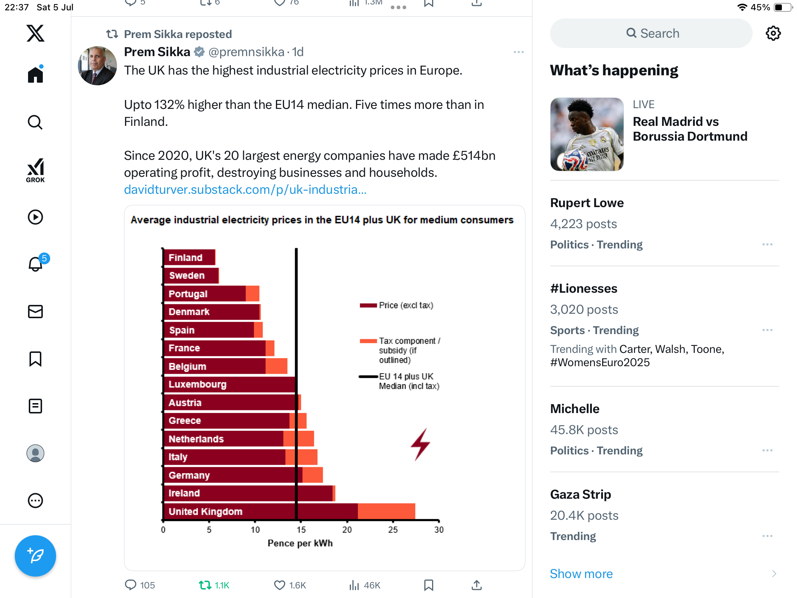
Task: Open More menu circle icon
Action: [35, 501]
